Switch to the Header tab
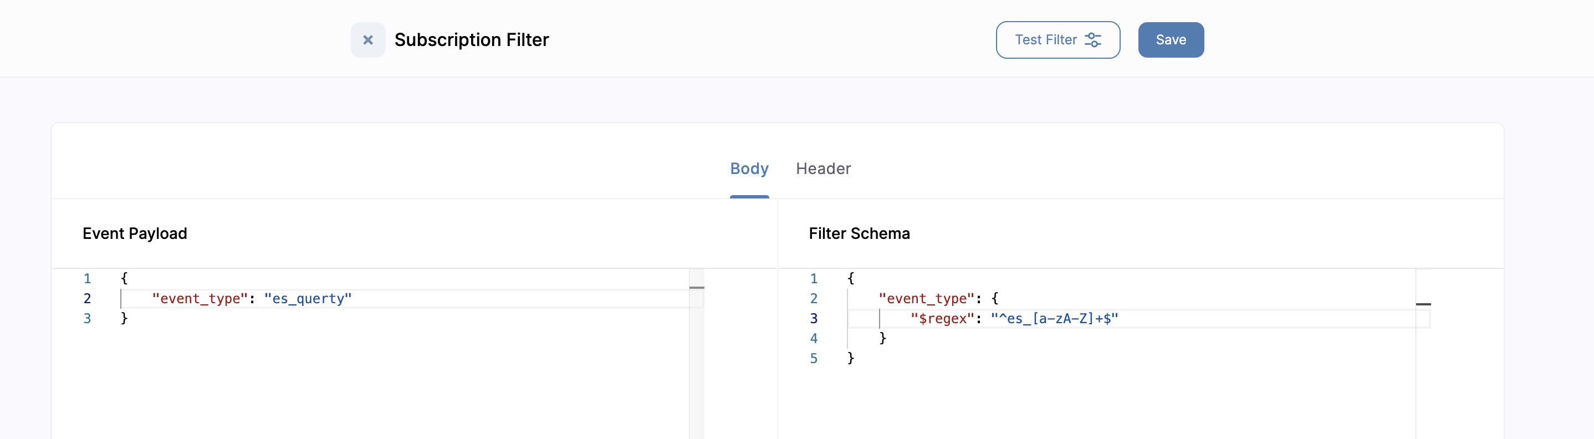The image size is (1594, 439). click(x=823, y=169)
